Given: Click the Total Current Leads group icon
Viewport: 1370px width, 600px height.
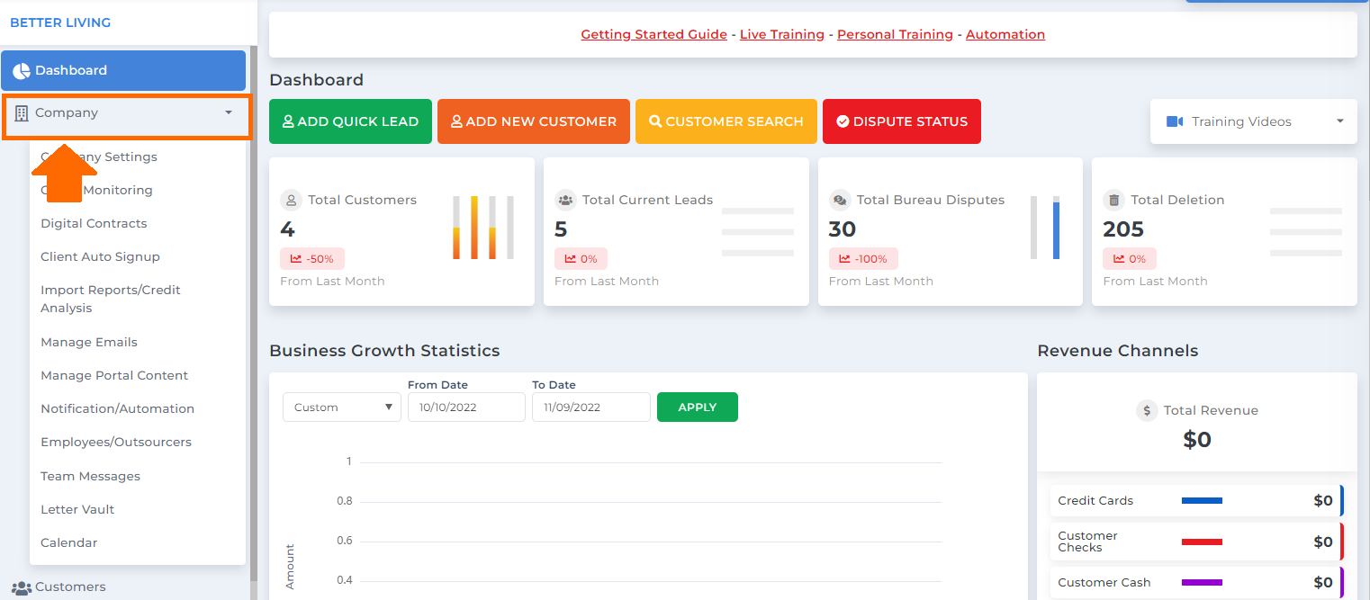Looking at the screenshot, I should click(x=565, y=199).
